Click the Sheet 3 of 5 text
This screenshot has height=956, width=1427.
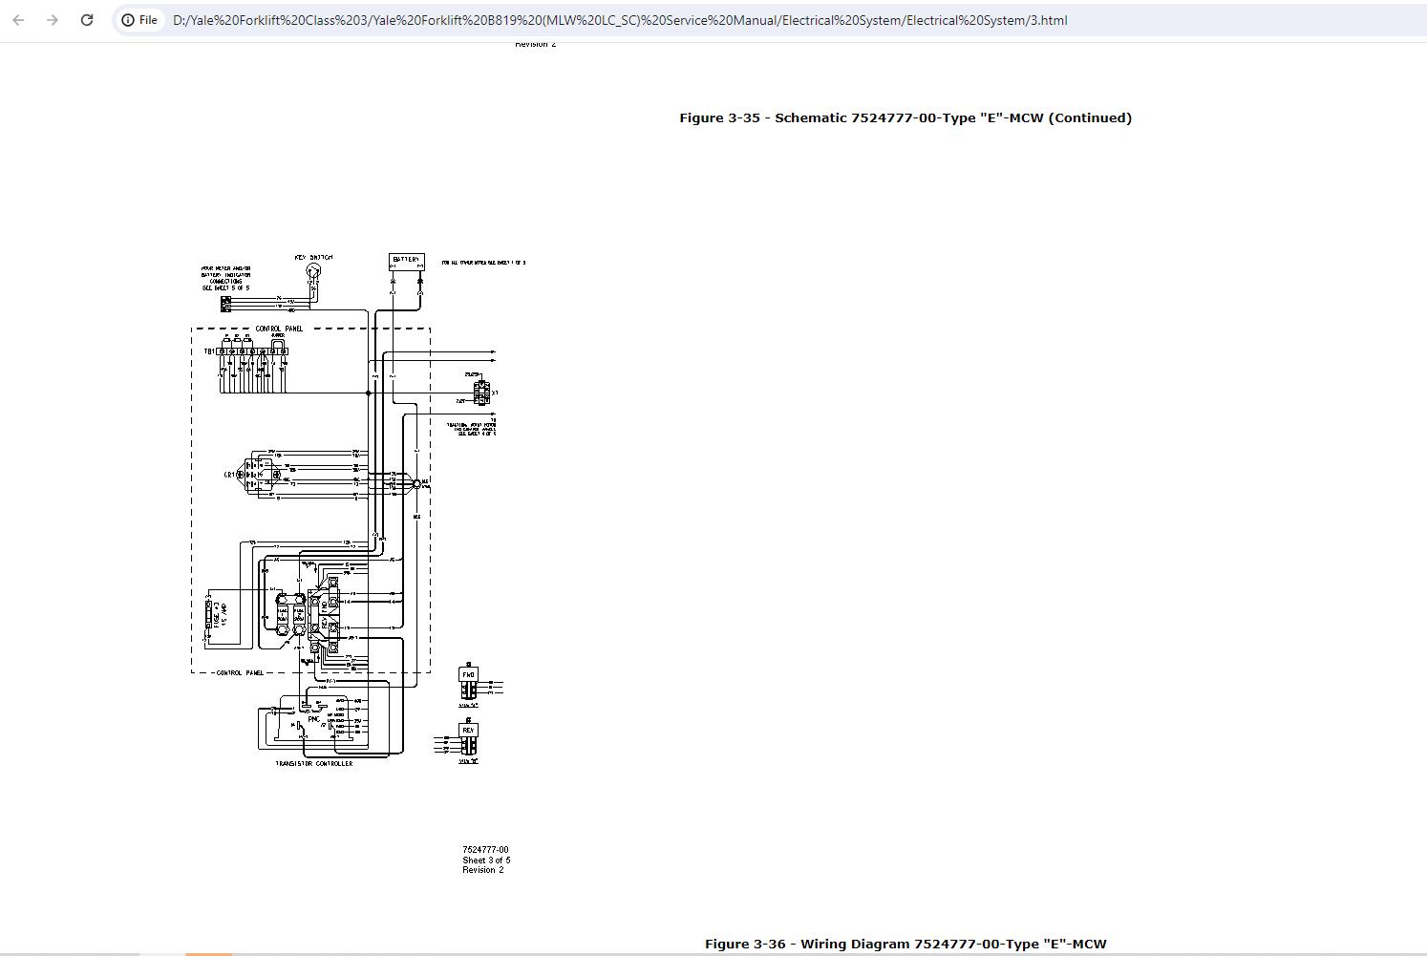click(486, 860)
